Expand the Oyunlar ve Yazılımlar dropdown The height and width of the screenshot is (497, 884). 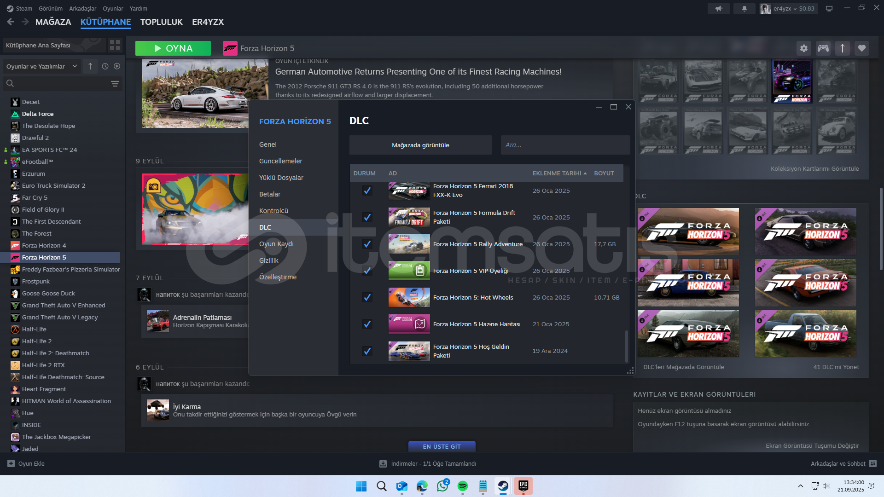41,66
